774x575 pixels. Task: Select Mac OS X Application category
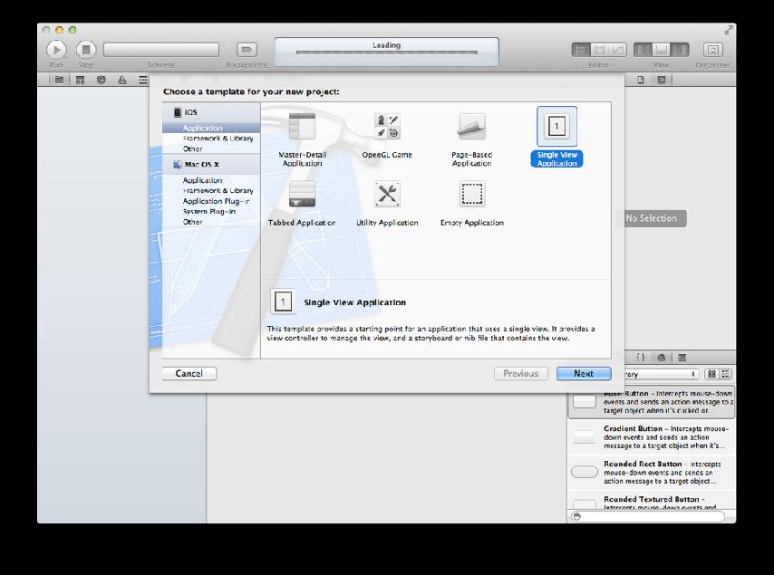[211, 180]
